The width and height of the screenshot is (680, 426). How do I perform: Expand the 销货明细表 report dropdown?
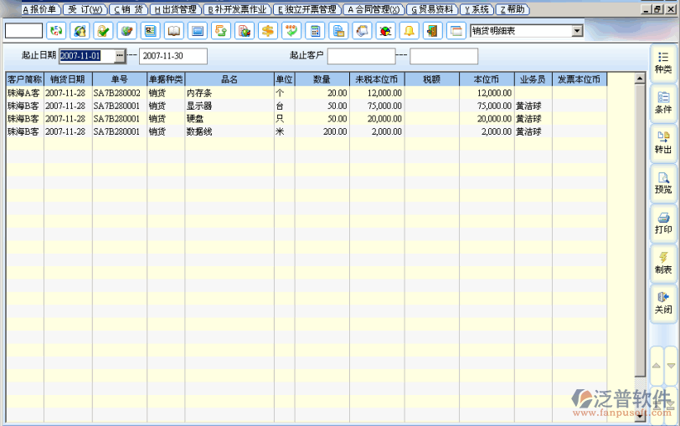tap(576, 31)
